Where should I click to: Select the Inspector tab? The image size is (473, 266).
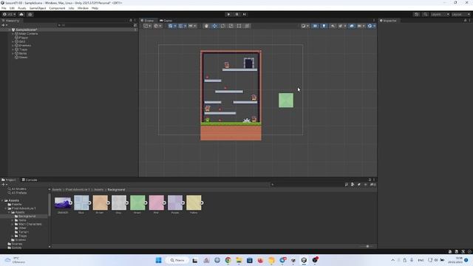(388, 21)
